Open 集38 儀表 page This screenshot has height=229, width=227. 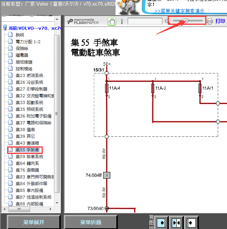25,130
